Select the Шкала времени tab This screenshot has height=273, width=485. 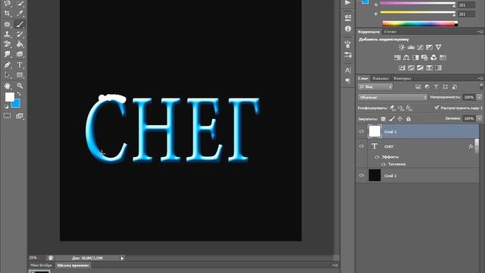tap(73, 265)
